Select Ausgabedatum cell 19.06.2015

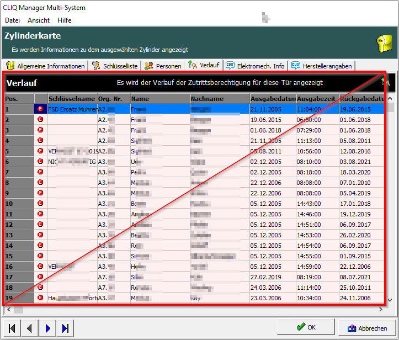(273, 120)
